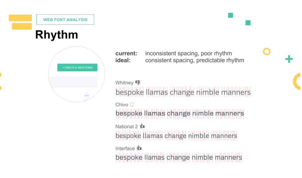Select the Interface font label
The image size is (302, 178).
tap(125, 148)
